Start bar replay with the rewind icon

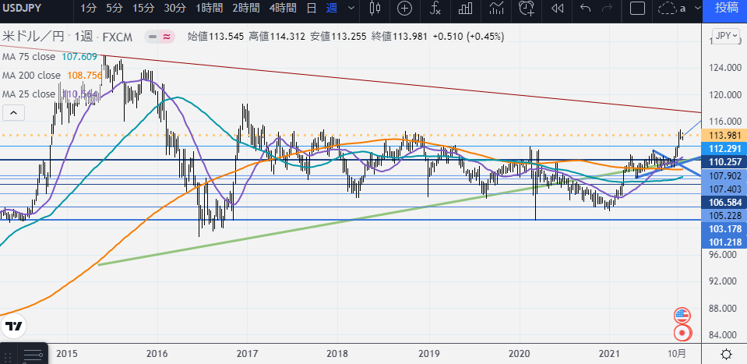click(557, 8)
